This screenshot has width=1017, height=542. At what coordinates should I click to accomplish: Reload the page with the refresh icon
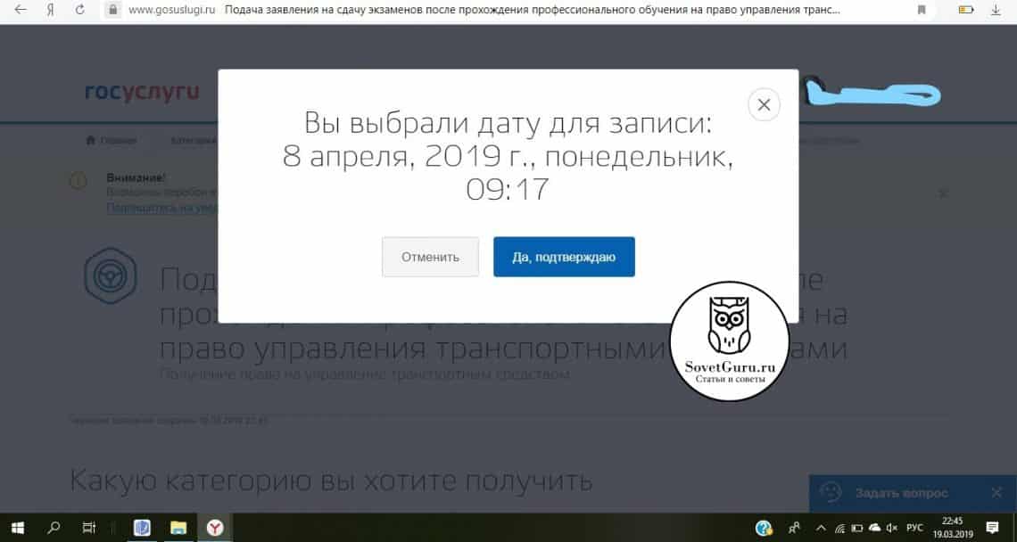pyautogui.click(x=80, y=11)
